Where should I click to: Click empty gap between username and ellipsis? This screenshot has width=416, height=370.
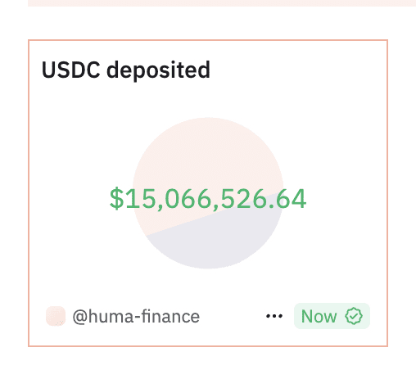pyautogui.click(x=233, y=316)
